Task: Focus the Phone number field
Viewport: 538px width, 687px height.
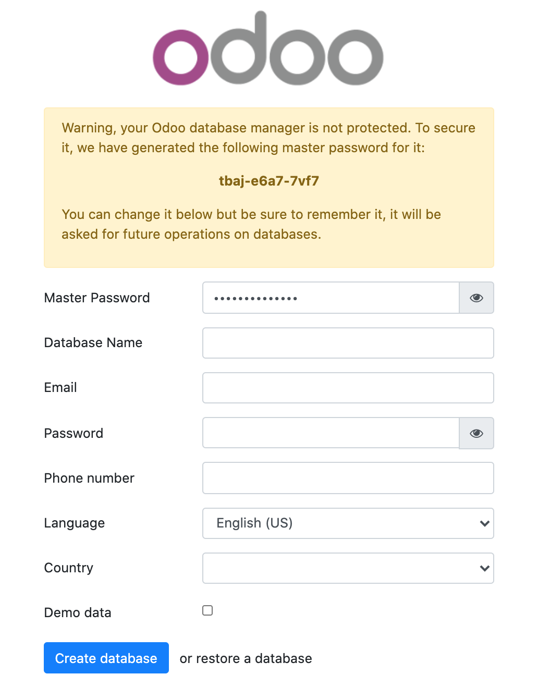Action: (348, 478)
